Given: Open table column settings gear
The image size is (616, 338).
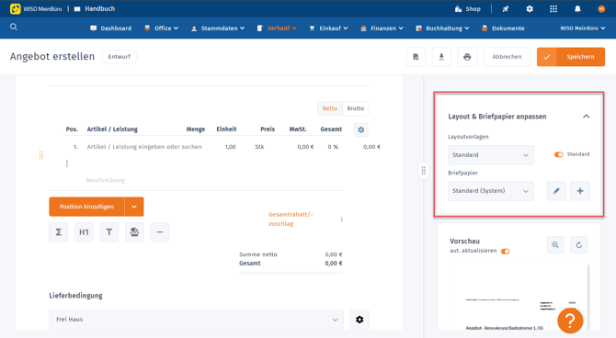Looking at the screenshot, I should 361,130.
